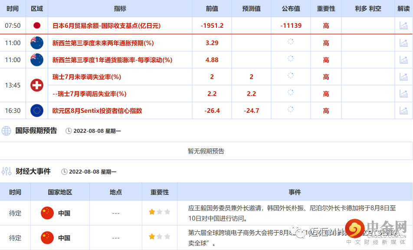This screenshot has height=250, width=413.
Task: Click 高 importance in the Eurozone Sentix row
Action: [326, 111]
